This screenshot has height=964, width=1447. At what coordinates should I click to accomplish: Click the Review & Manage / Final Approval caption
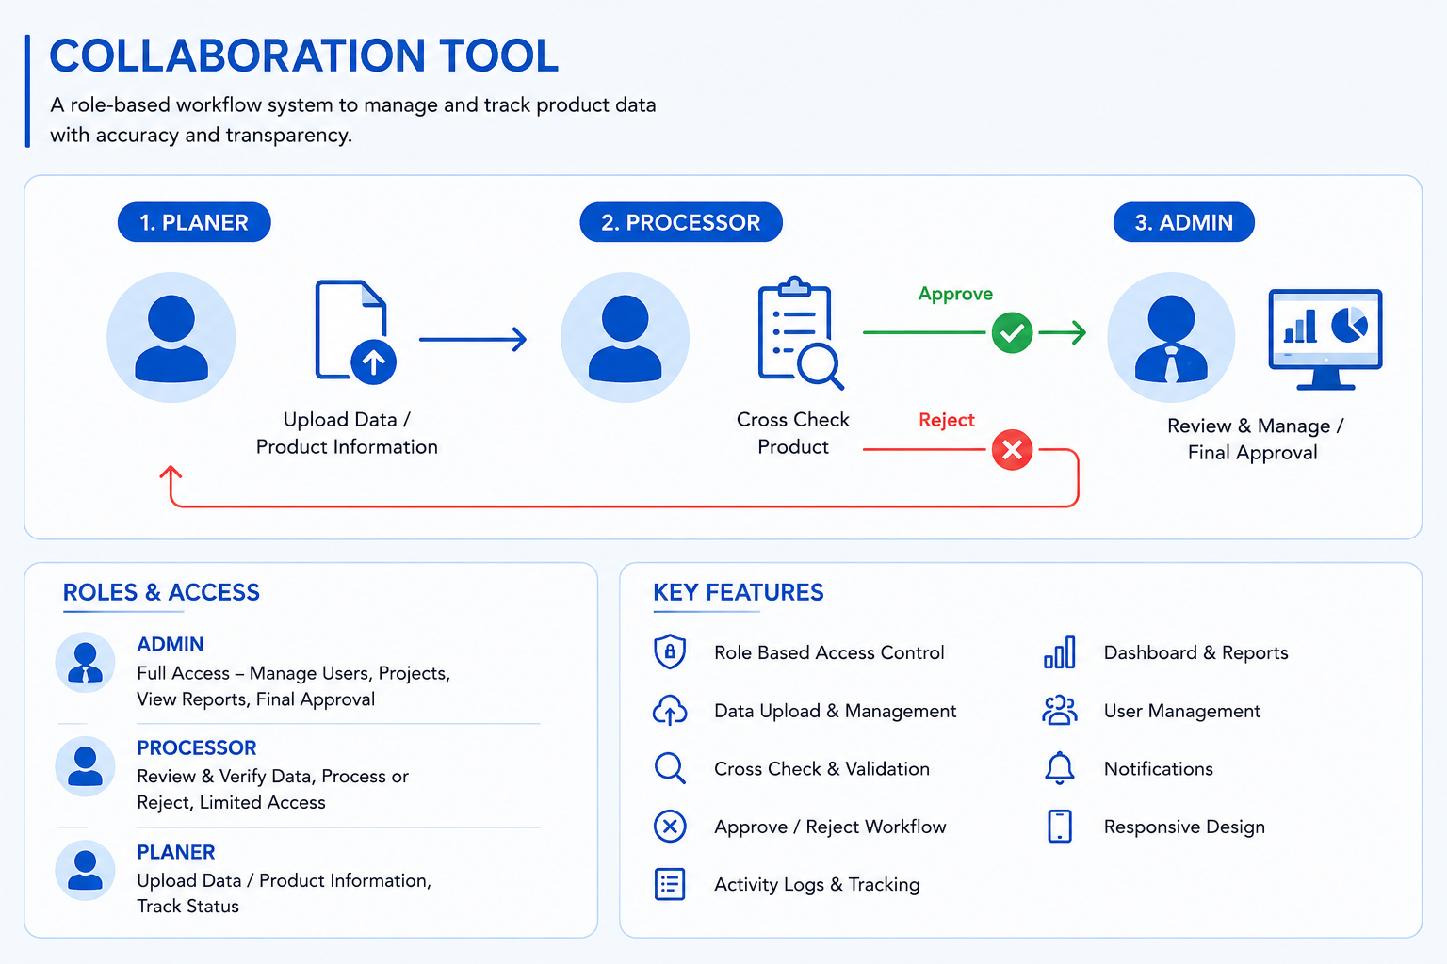pos(1255,439)
